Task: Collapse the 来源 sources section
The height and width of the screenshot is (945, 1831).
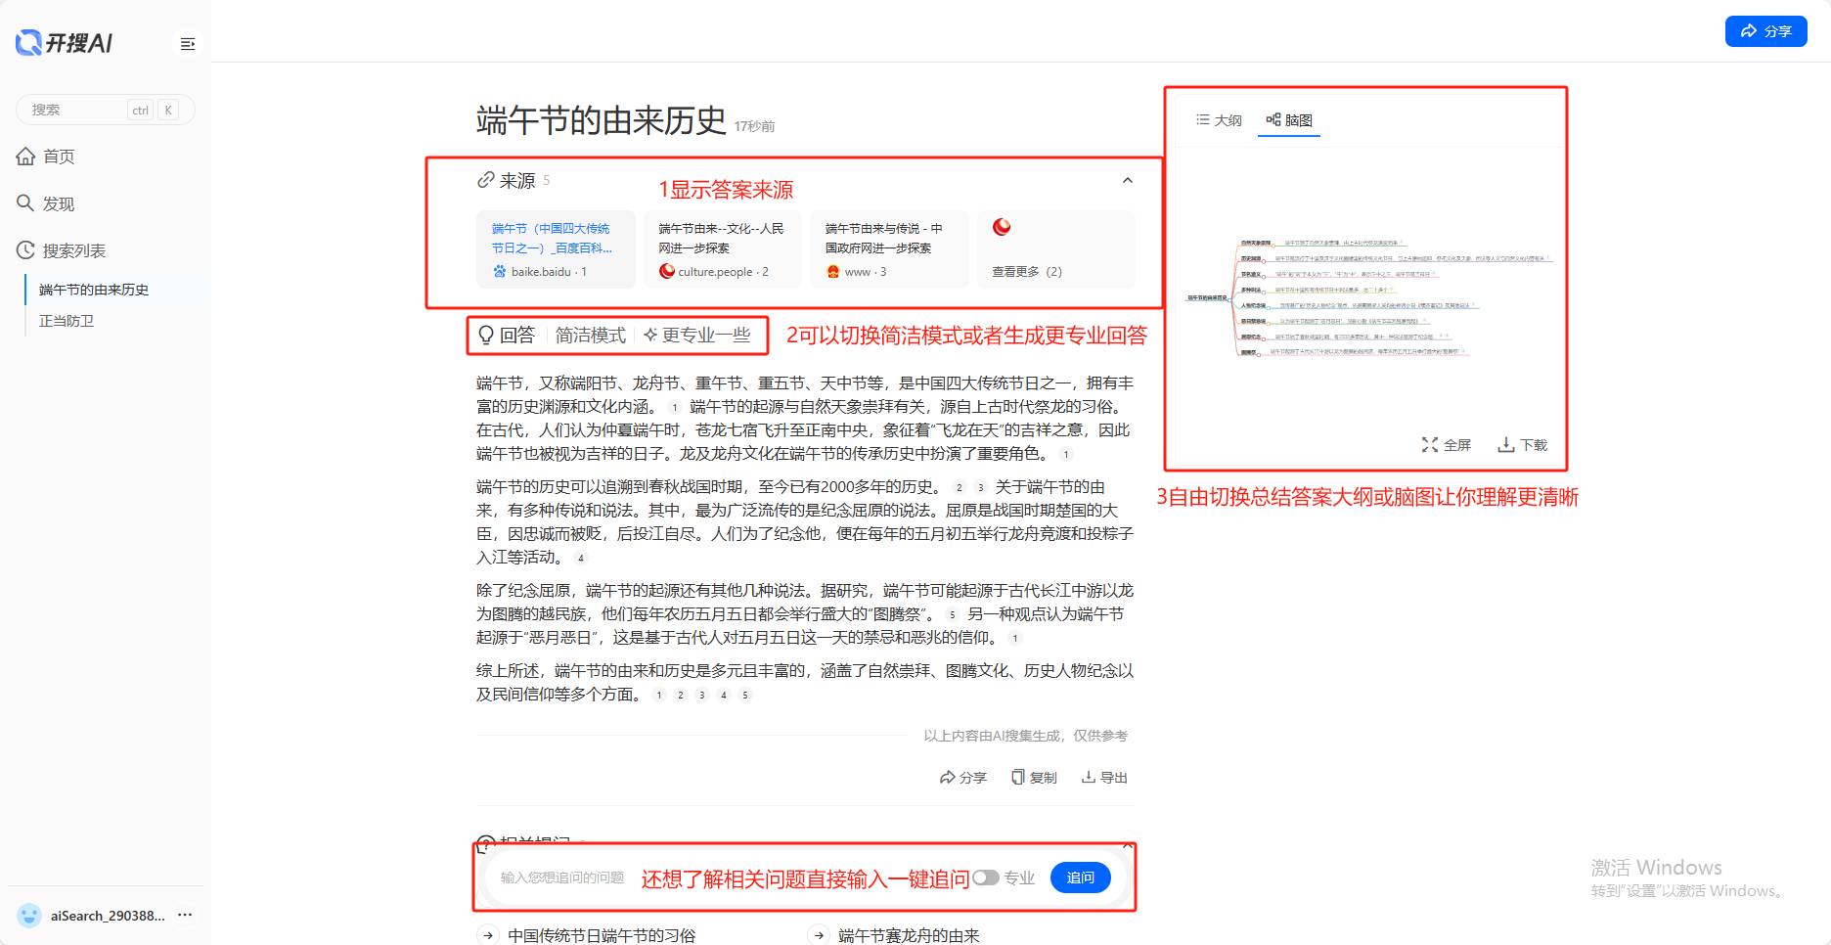Action: coord(1127,180)
